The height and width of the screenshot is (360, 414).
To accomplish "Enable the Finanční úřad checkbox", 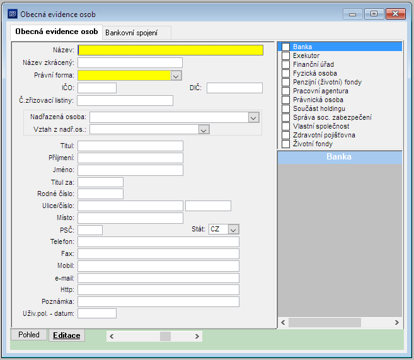I will click(285, 64).
